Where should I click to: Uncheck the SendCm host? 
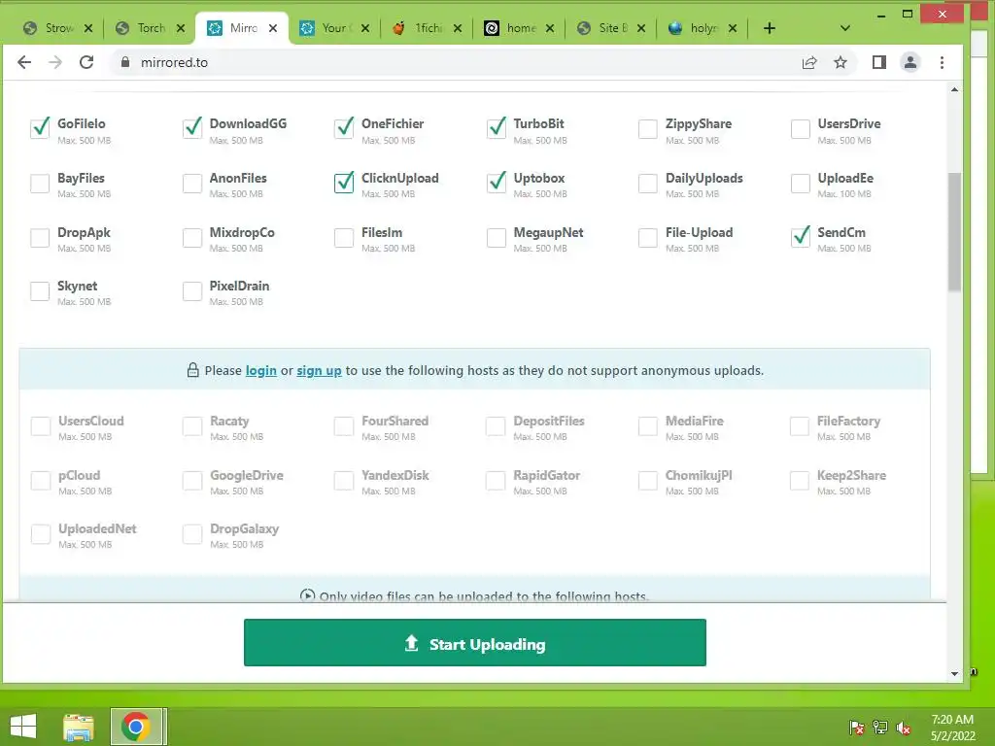click(x=801, y=238)
